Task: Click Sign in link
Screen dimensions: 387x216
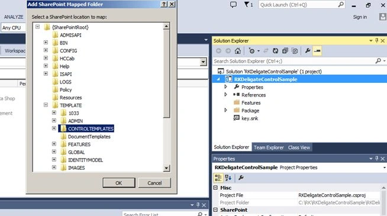Action: (x=360, y=17)
